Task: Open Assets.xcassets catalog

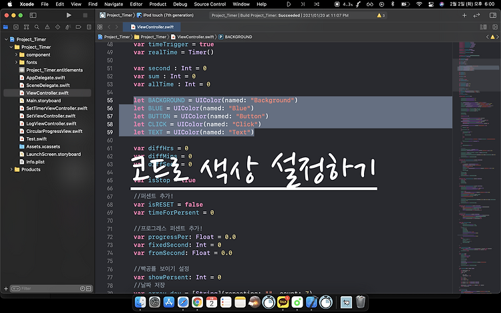Action: [40, 146]
